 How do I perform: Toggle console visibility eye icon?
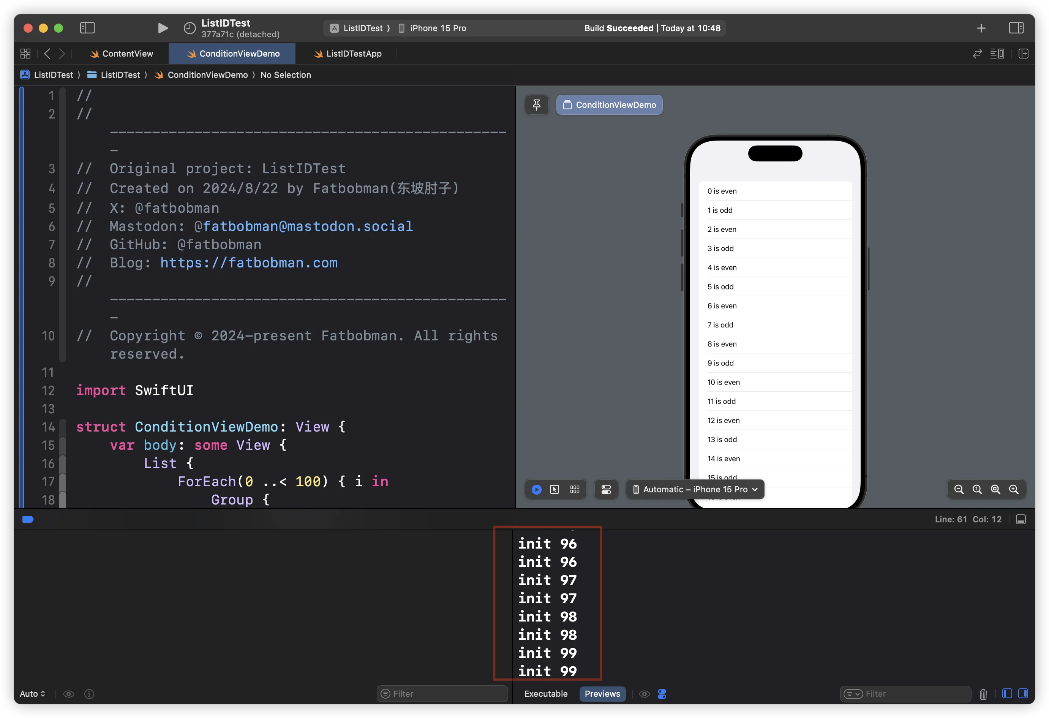coord(645,694)
